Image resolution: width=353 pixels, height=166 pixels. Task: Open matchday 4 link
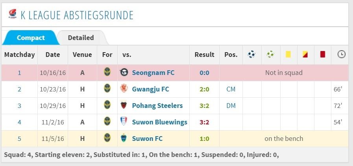19,122
